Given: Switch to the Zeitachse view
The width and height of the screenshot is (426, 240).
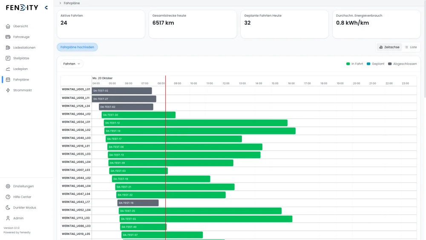Looking at the screenshot, I should click(x=389, y=47).
